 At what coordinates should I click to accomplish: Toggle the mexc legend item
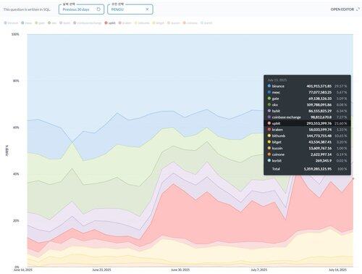click(27, 23)
